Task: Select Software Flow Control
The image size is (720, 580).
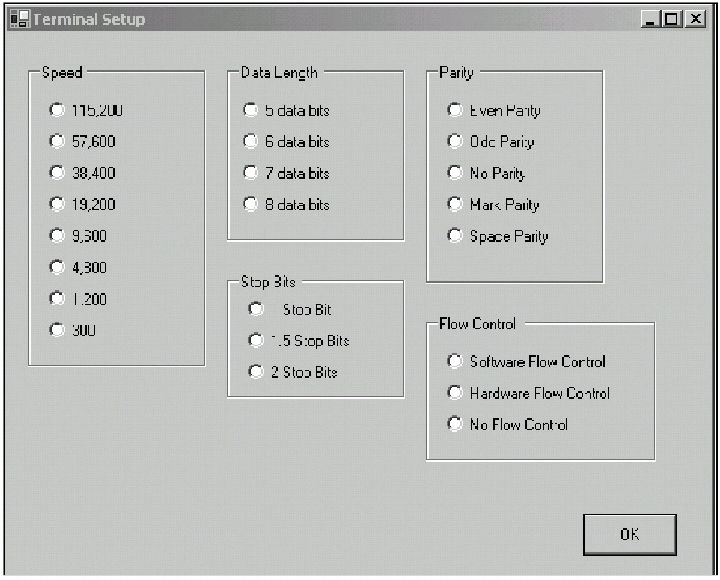Action: point(455,362)
